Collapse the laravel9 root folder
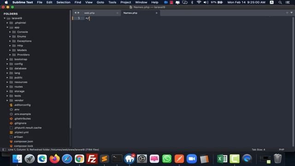295x166 pixels. [5, 18]
